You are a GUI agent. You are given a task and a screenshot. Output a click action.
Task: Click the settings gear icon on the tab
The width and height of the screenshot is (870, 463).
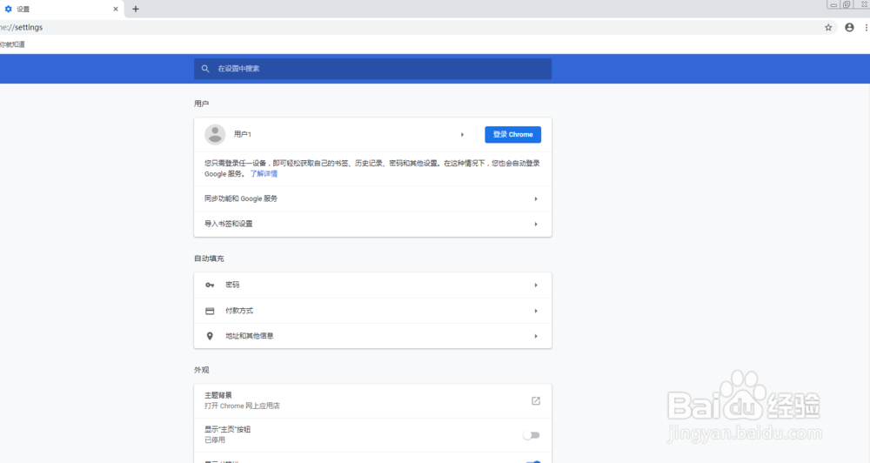[9, 9]
